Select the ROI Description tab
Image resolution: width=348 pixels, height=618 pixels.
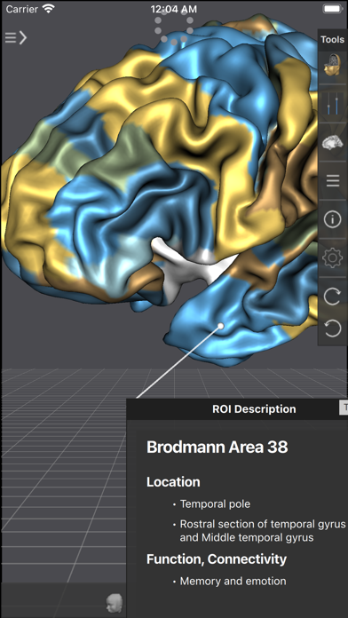(254, 409)
